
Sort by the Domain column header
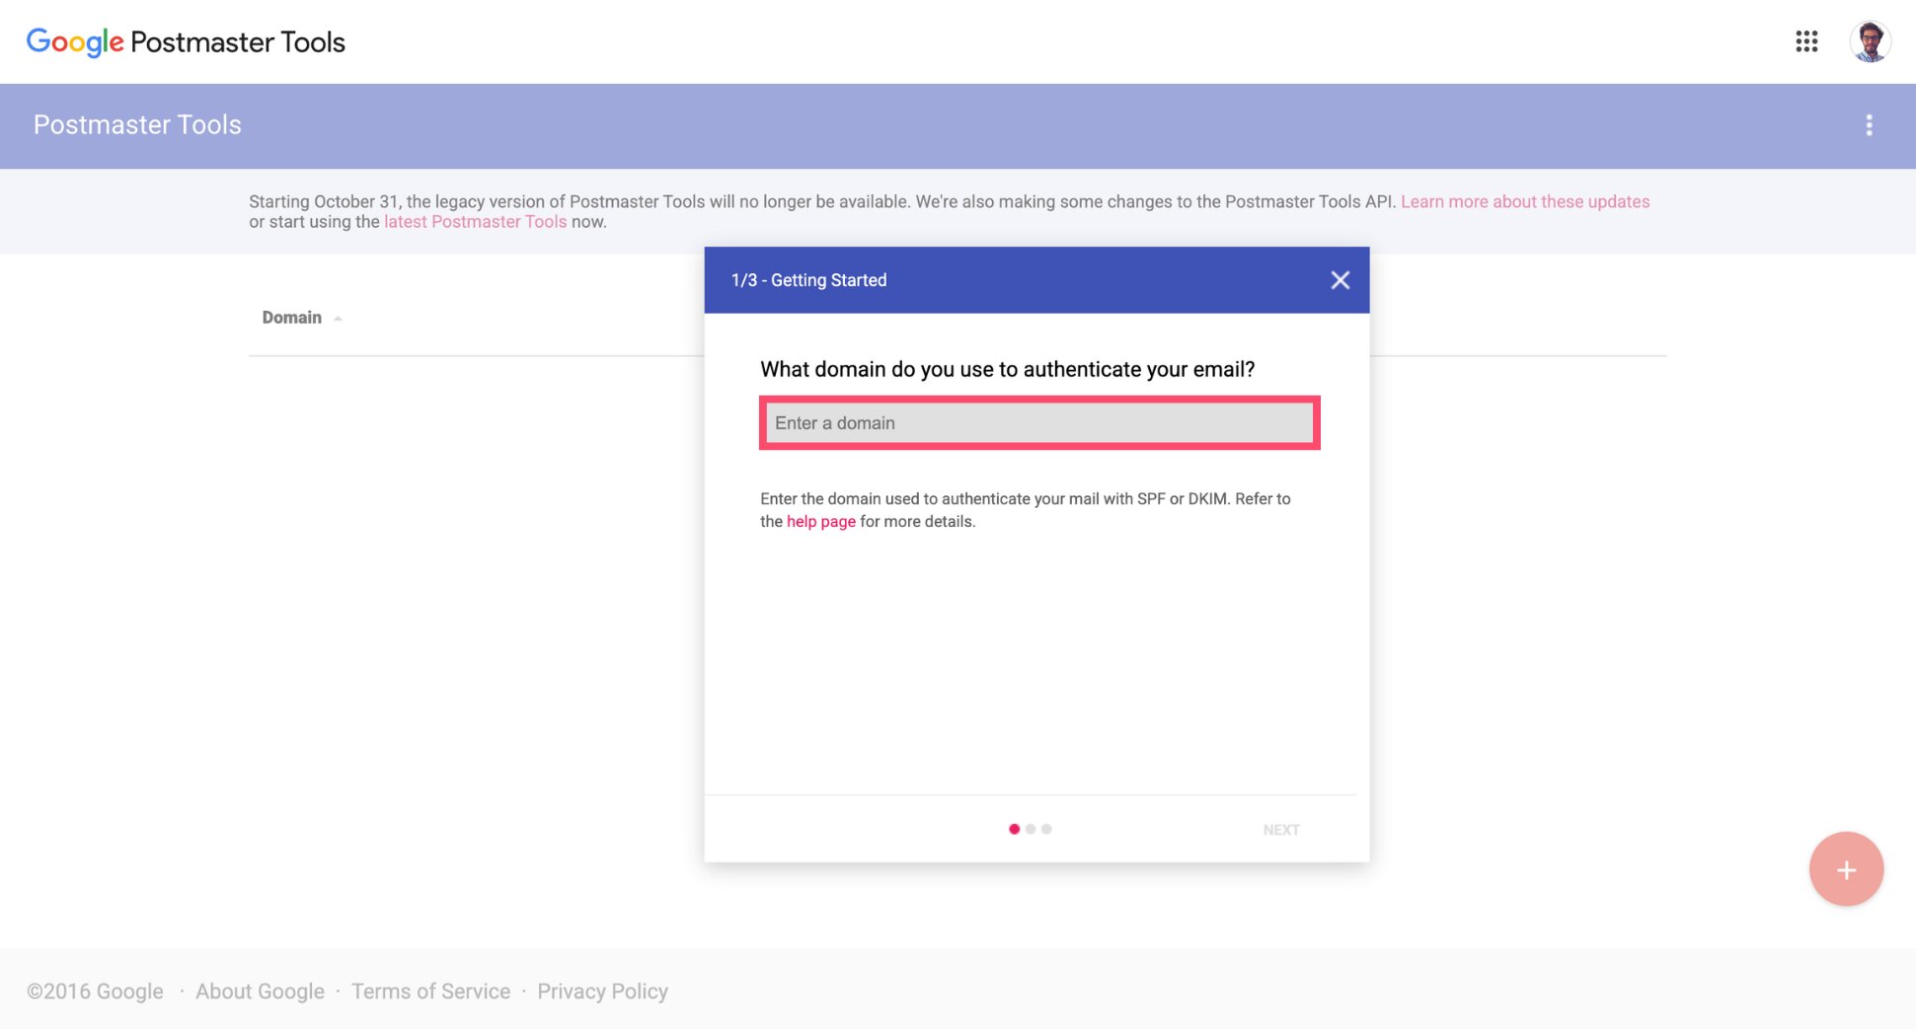(292, 318)
